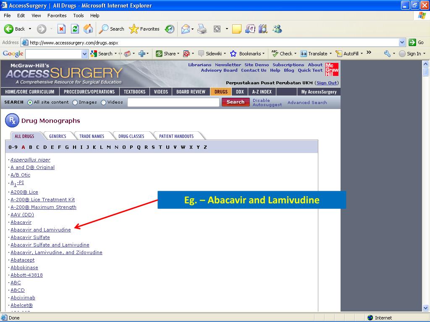This screenshot has width=430, height=322.
Task: Expand the Google search box dropdown
Action: click(84, 54)
